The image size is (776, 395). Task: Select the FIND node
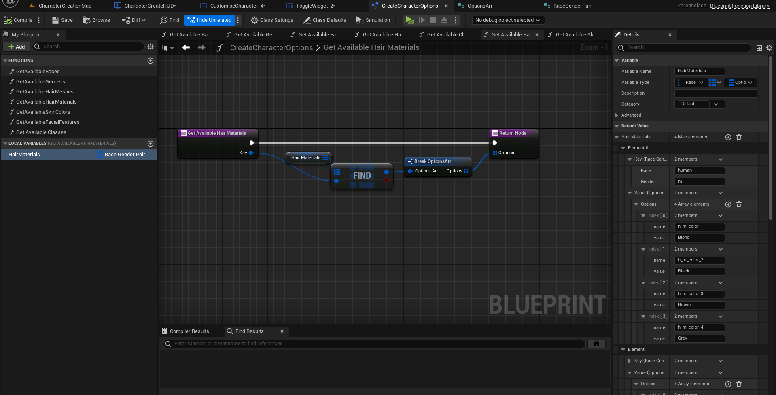click(x=362, y=176)
